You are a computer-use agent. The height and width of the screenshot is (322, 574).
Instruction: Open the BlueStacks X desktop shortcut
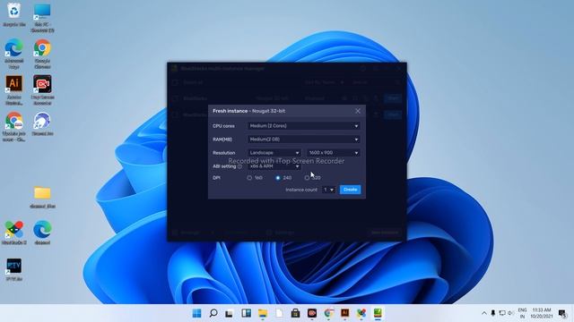coord(14,233)
